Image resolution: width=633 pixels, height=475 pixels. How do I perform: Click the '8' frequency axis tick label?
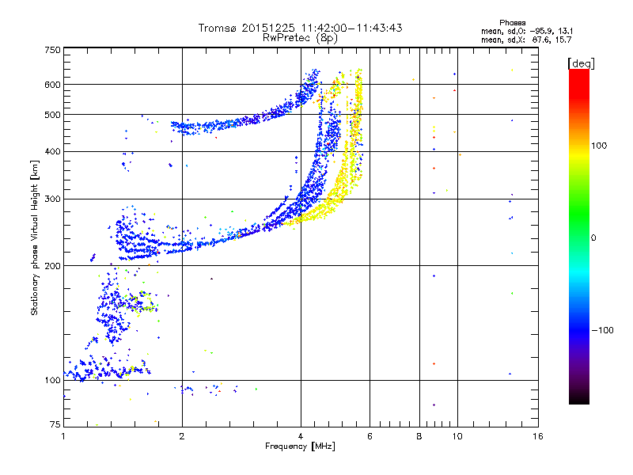click(x=419, y=436)
